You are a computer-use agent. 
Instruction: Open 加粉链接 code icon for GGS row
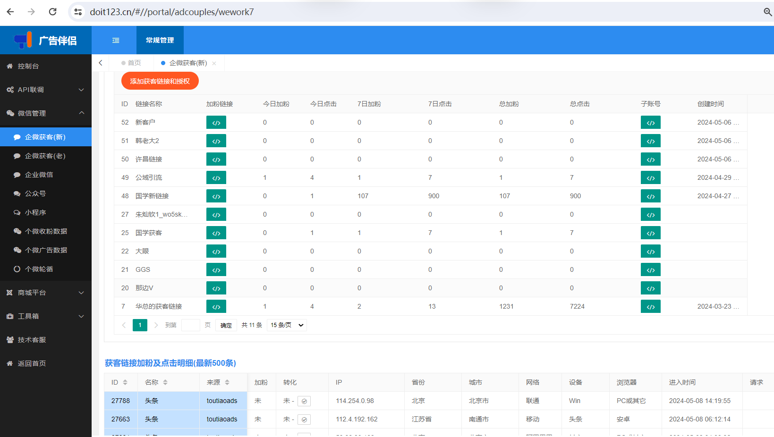(216, 269)
